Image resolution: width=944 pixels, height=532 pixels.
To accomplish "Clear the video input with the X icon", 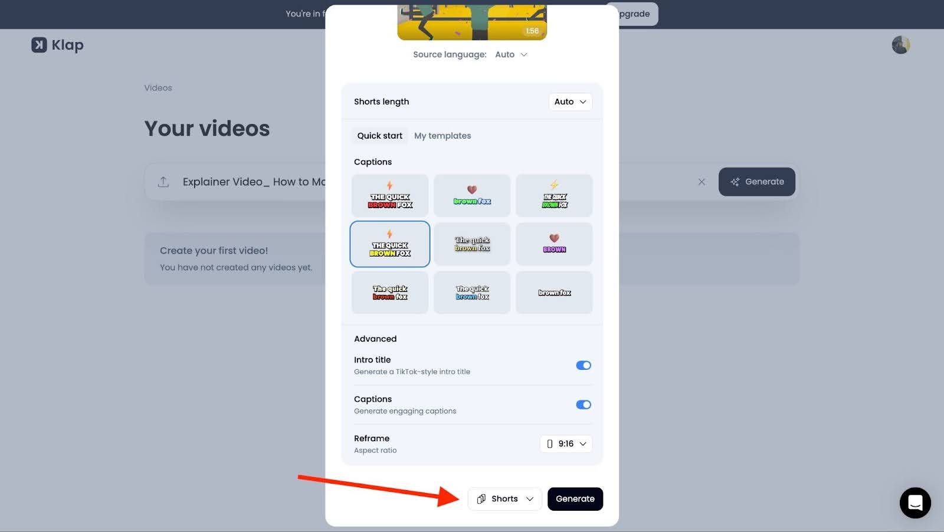I will coord(702,182).
